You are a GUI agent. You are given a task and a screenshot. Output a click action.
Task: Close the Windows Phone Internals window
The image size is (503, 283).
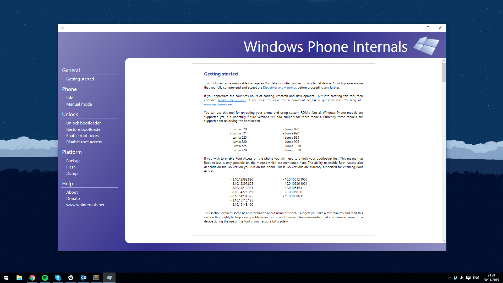click(x=440, y=28)
